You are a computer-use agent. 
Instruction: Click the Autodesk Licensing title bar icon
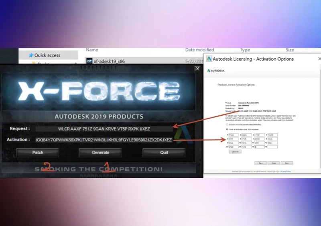[209, 59]
